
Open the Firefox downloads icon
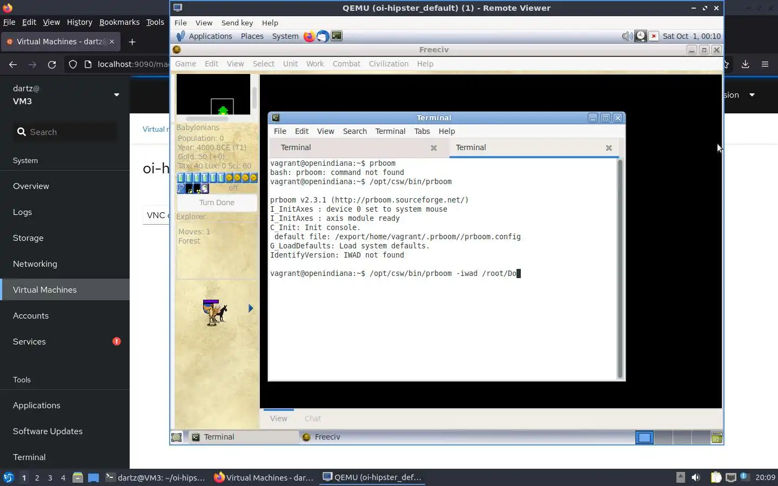click(x=745, y=64)
